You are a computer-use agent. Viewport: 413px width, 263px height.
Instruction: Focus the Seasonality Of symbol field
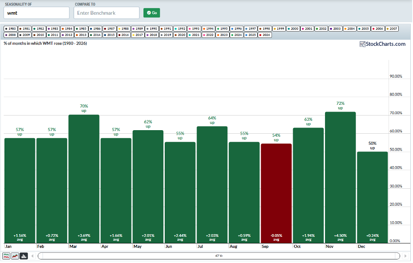(36, 13)
